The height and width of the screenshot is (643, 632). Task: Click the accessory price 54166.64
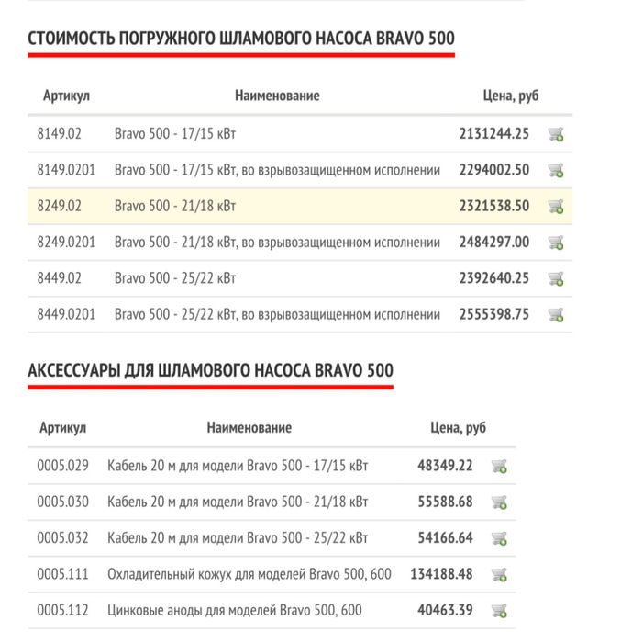(x=445, y=538)
